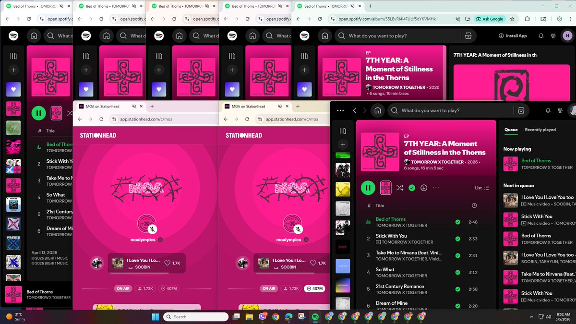Screen dimensions: 576x324
Task: Click the STATIONHEAD logo in the left Stationhead window
Action: 98,135
